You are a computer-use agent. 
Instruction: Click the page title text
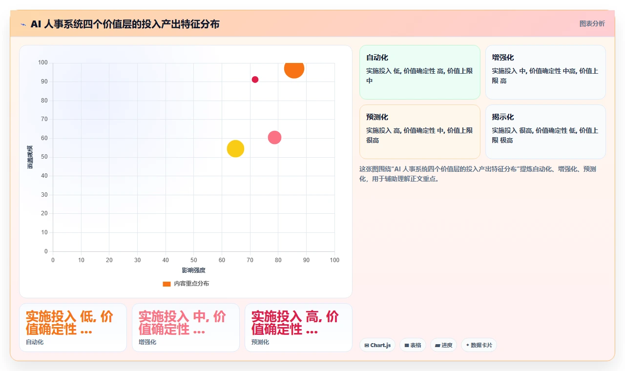[125, 24]
